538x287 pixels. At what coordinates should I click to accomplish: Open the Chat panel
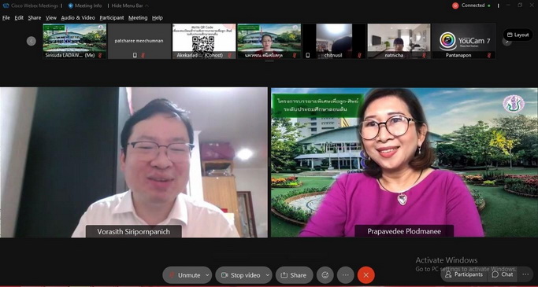(x=503, y=274)
